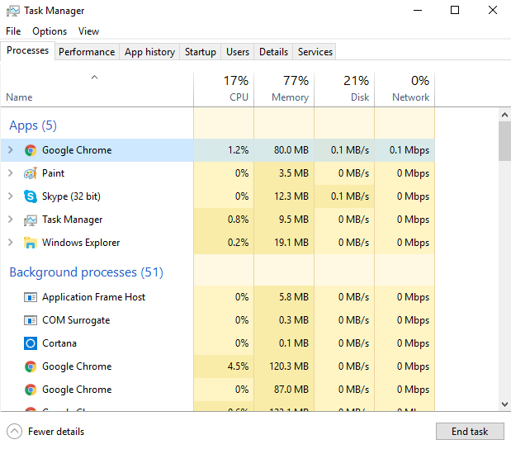
Task: Click the Paint palette icon
Action: click(x=31, y=173)
